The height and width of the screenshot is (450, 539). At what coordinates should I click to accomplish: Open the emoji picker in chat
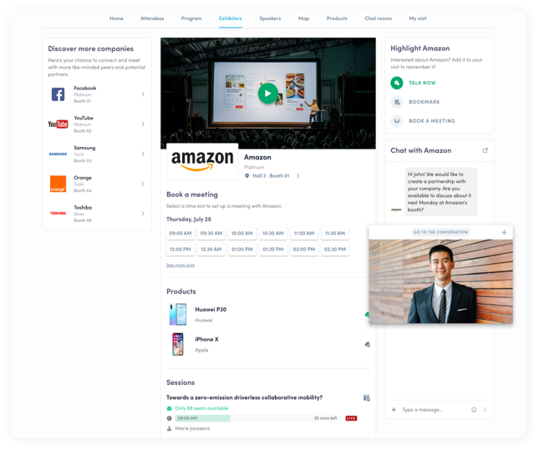(474, 409)
